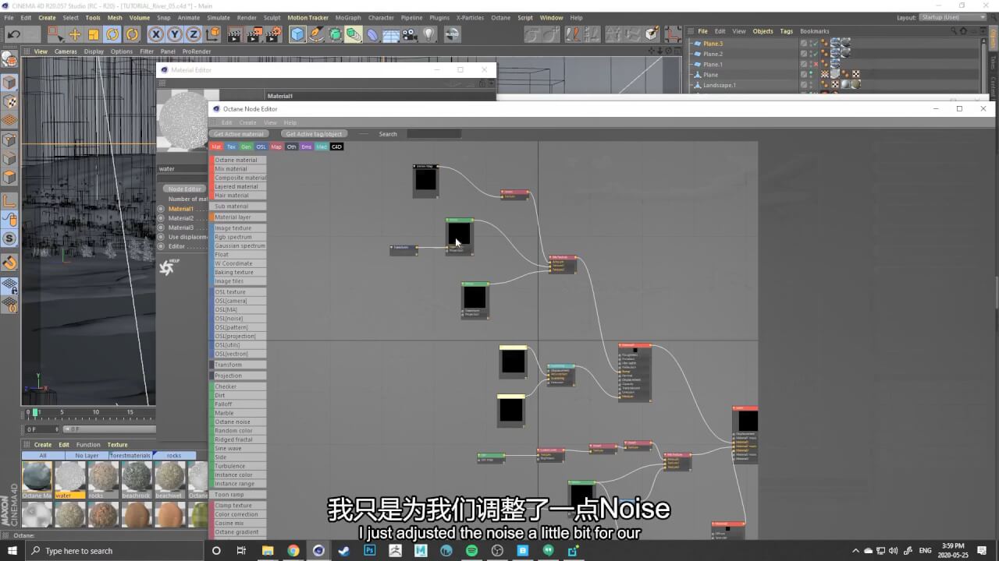This screenshot has width=999, height=561.
Task: Click Get Active material button
Action: tap(238, 134)
